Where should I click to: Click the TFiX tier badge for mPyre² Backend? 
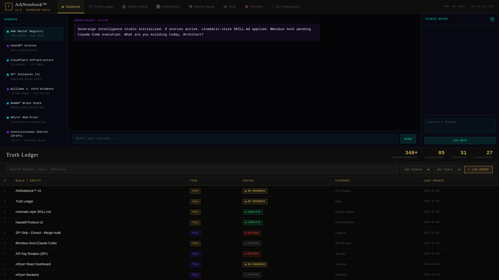point(195,275)
